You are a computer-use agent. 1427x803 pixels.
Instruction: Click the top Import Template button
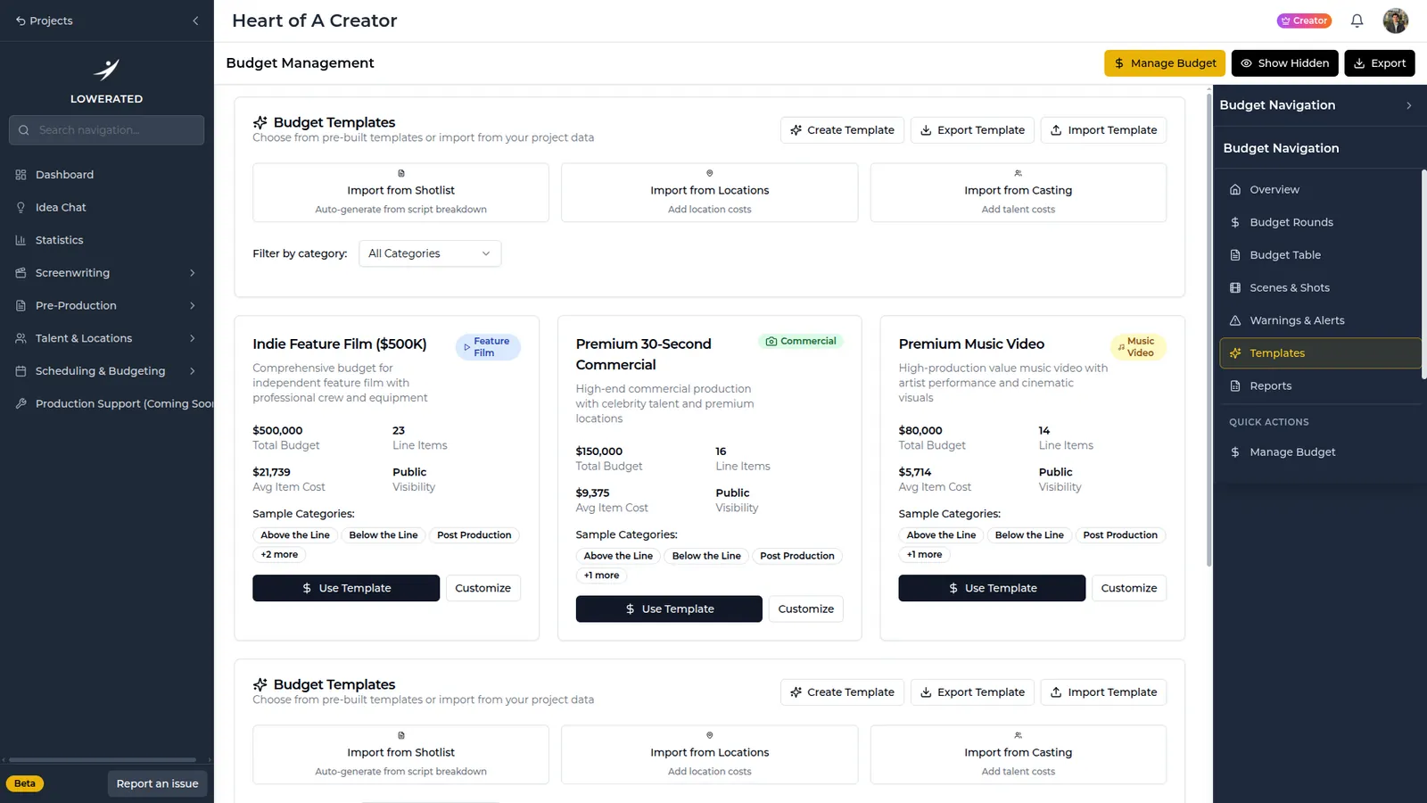1103,130
